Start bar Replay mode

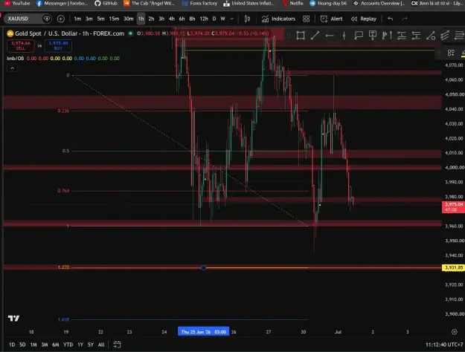[x=364, y=19]
